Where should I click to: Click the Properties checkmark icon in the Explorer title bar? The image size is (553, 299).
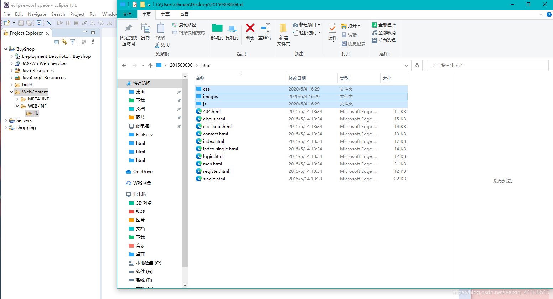(135, 5)
